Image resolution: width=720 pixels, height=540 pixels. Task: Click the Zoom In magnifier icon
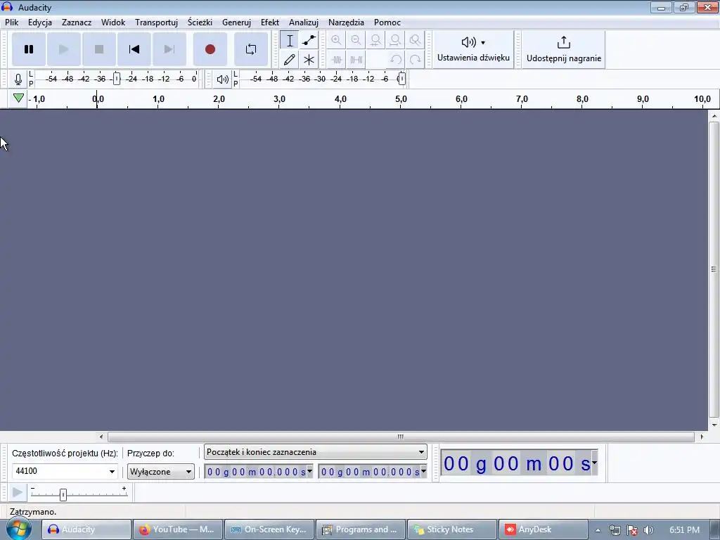(336, 40)
